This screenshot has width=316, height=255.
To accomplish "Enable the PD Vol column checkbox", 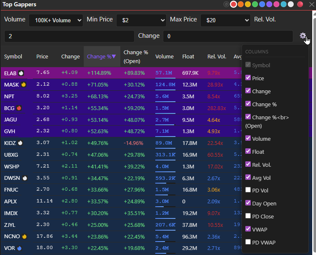I will click(248, 190).
